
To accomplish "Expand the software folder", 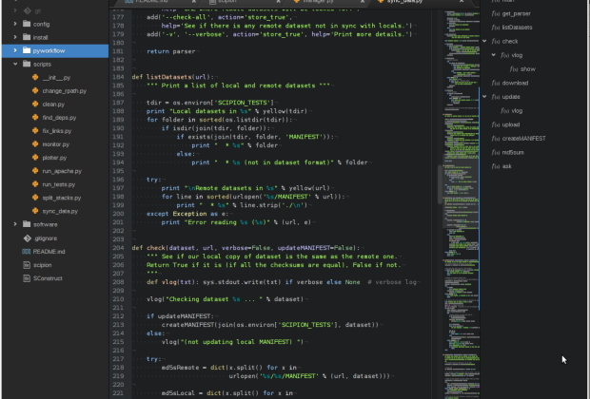I will coord(15,224).
